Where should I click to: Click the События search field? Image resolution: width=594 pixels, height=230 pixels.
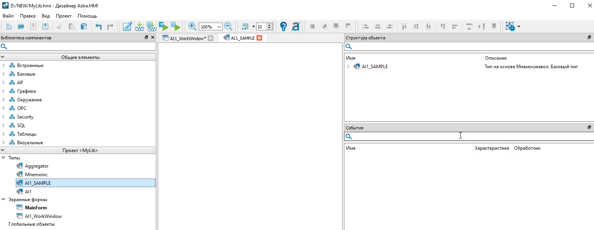(x=469, y=136)
